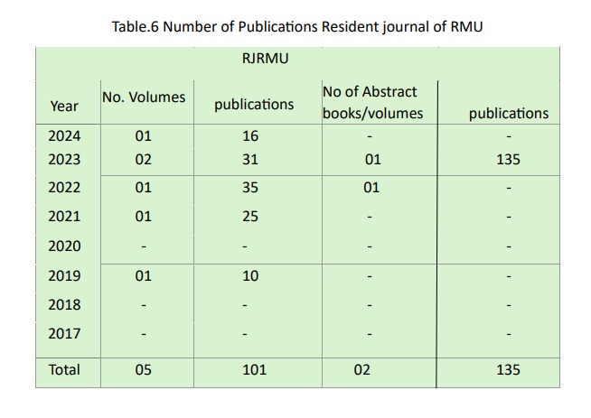Select the Total row label
Viewport: 591px width, 418px height.
(64, 369)
